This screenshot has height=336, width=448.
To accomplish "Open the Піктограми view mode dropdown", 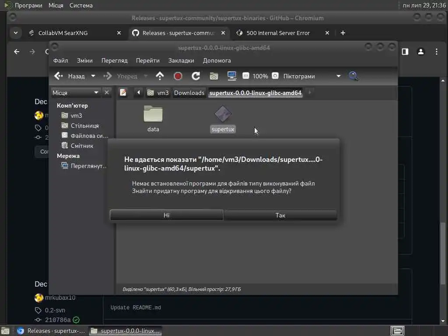I will click(312, 76).
